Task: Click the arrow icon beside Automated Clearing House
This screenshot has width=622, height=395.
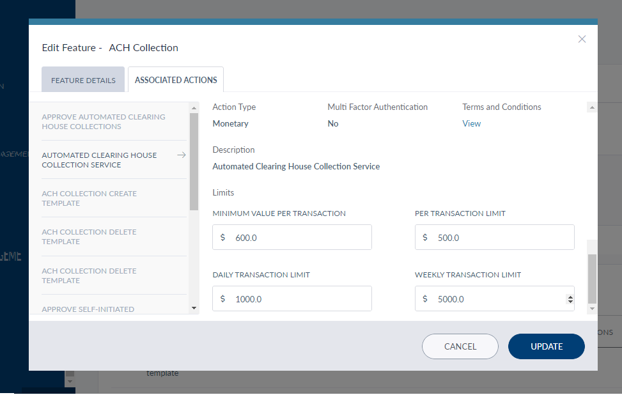Action: 182,155
